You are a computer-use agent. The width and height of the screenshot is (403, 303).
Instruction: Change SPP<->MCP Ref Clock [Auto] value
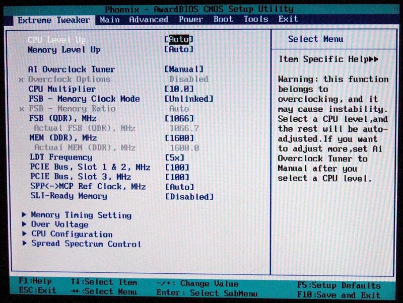180,187
